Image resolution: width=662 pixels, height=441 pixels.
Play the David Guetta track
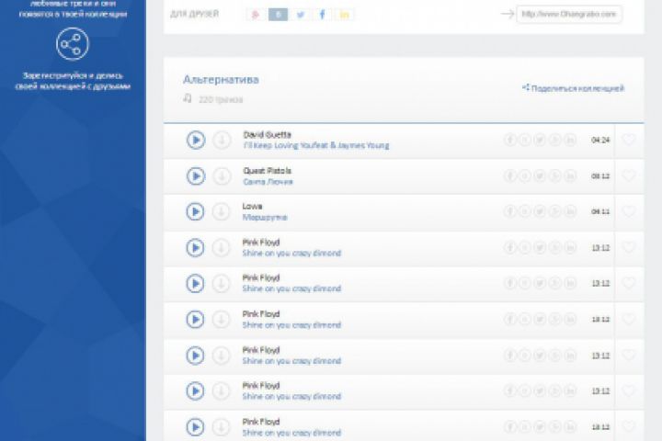tap(196, 140)
